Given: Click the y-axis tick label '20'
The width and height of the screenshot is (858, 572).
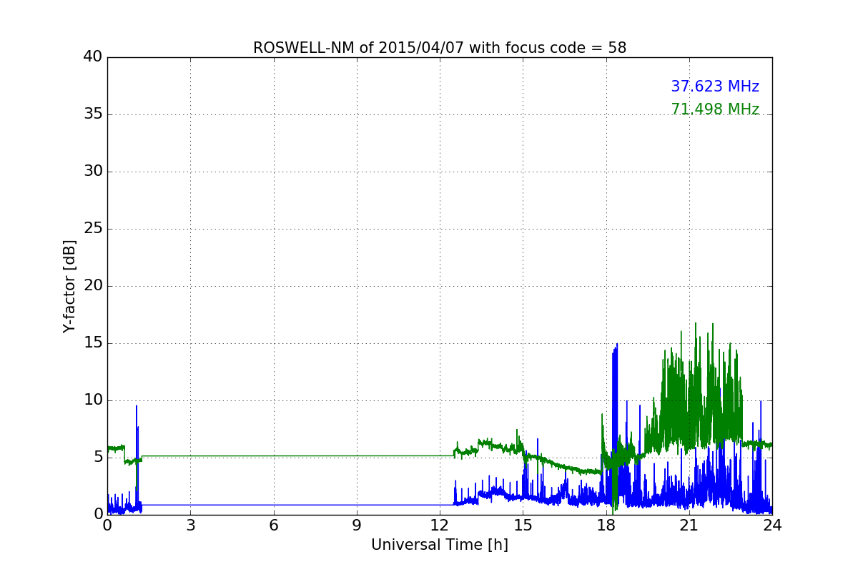Looking at the screenshot, I should tap(93, 286).
